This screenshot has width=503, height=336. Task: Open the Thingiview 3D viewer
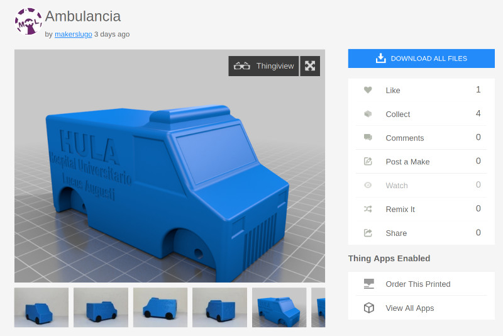(263, 66)
